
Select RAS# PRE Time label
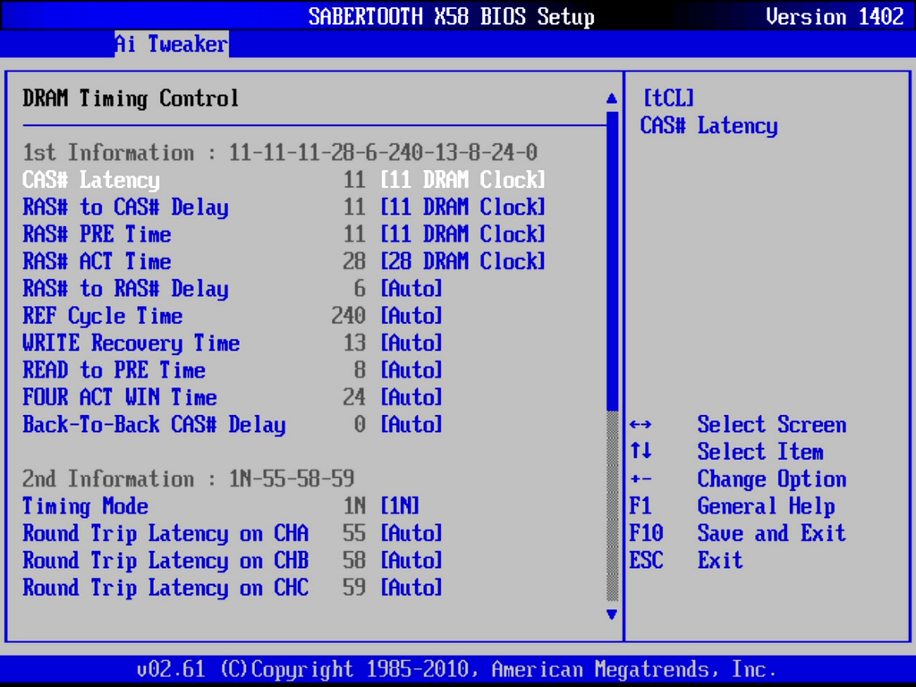97,234
